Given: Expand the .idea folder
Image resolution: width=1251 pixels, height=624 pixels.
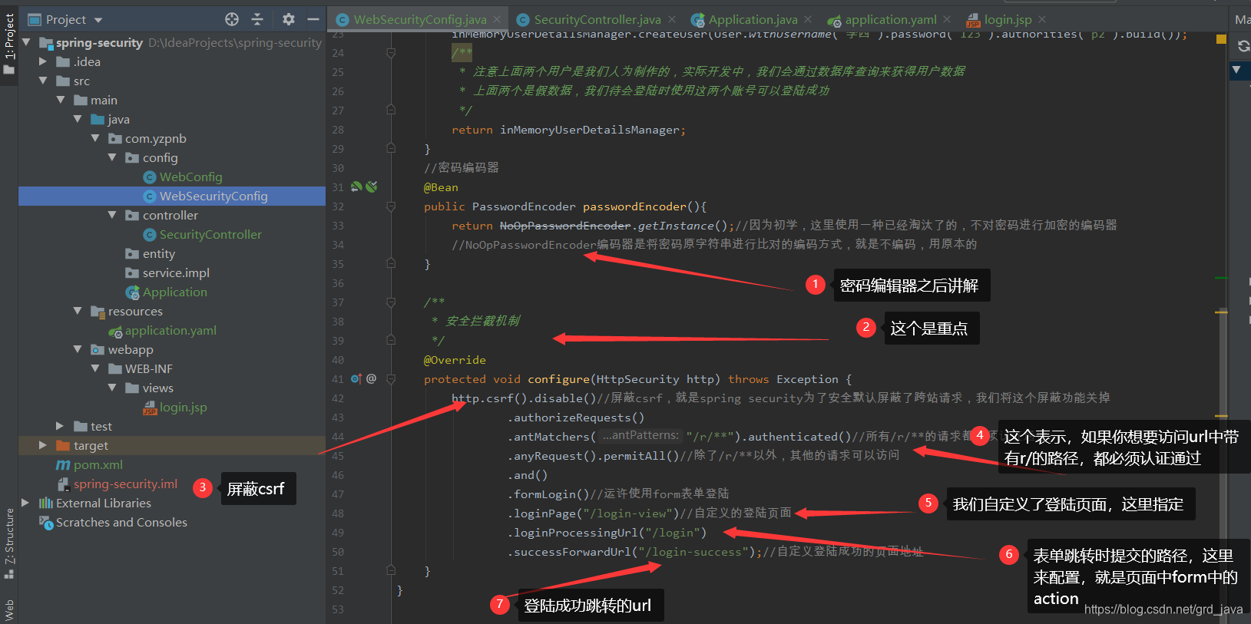Looking at the screenshot, I should [x=43, y=61].
